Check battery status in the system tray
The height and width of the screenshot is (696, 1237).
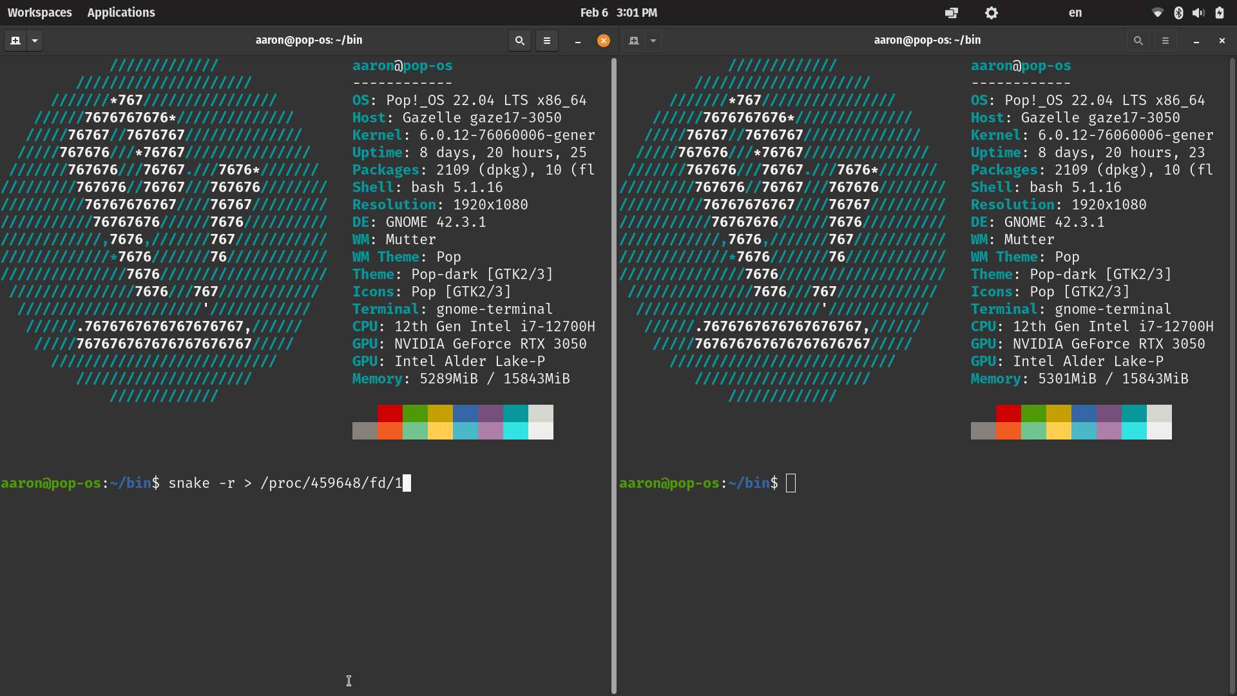point(1220,12)
